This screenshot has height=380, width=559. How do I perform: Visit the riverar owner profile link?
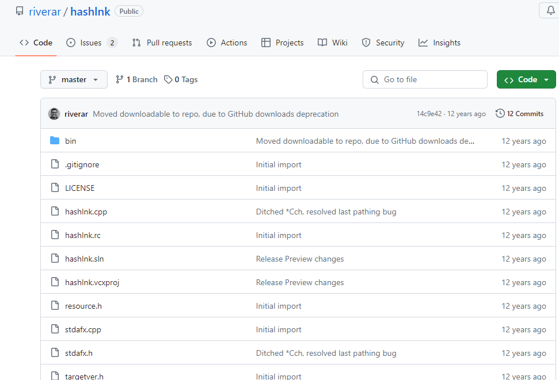45,11
